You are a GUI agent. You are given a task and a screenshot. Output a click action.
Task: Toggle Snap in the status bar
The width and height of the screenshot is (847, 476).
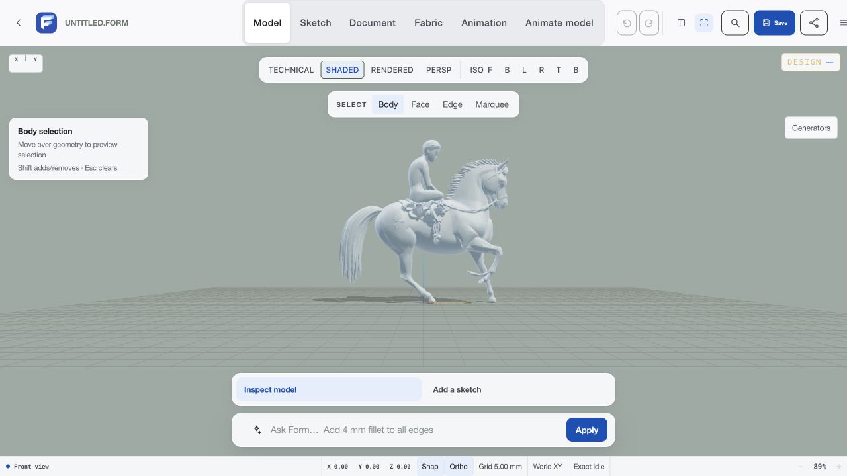tap(430, 467)
